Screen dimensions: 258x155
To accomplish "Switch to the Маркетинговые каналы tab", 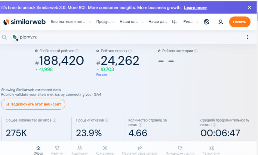I will (x=140, y=151).
